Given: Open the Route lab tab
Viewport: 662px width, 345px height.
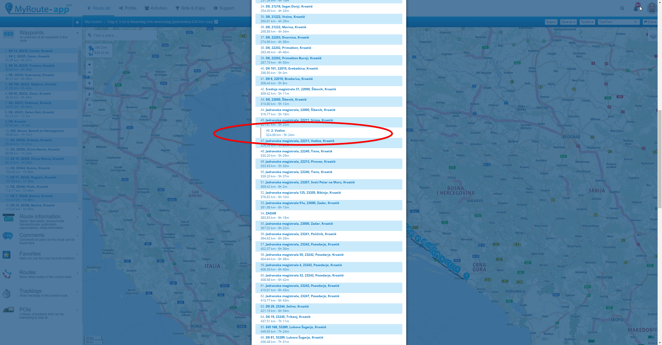Looking at the screenshot, I should point(99,8).
